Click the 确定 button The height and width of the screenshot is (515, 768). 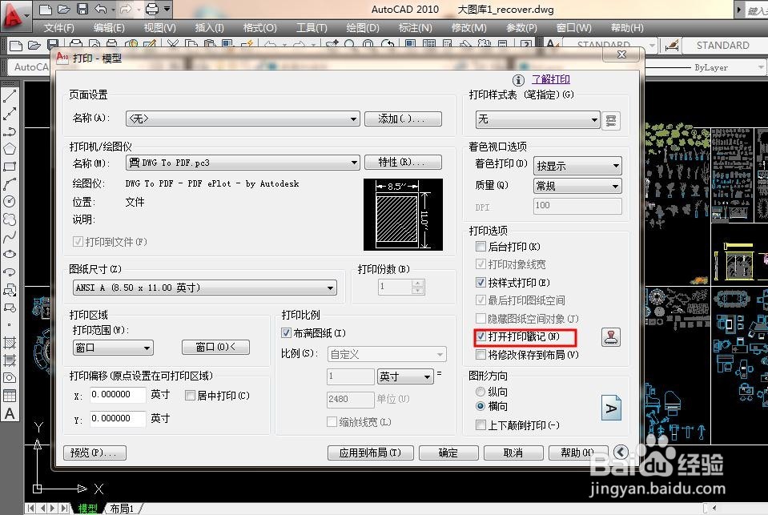(448, 453)
